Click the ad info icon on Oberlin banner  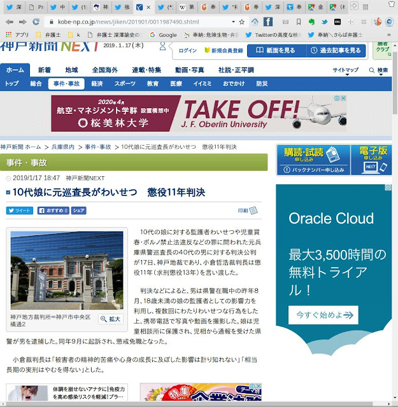pyautogui.click(x=337, y=98)
